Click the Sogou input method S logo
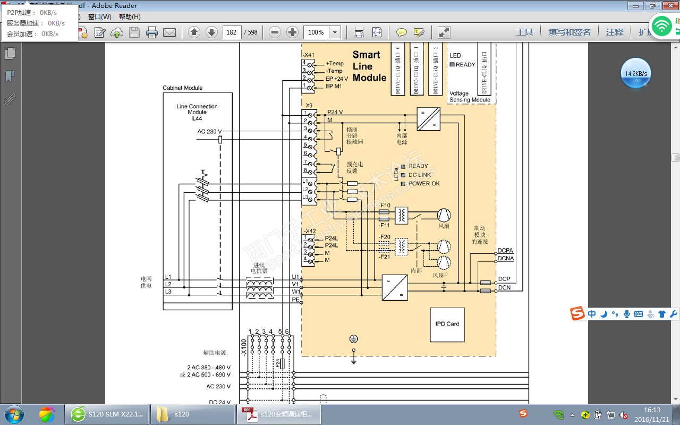The width and height of the screenshot is (680, 425). 577,314
